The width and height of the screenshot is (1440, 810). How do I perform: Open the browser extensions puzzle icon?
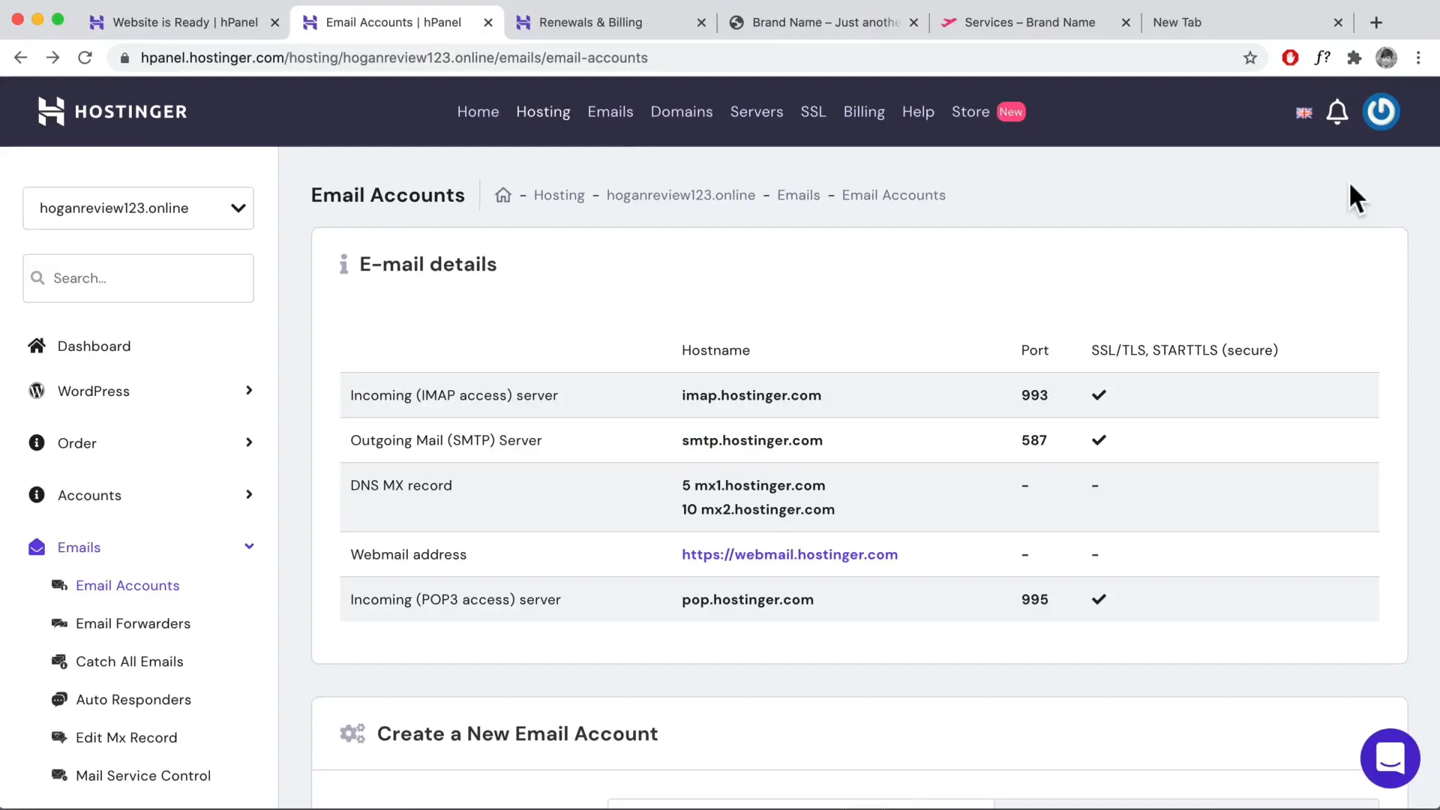click(x=1354, y=58)
